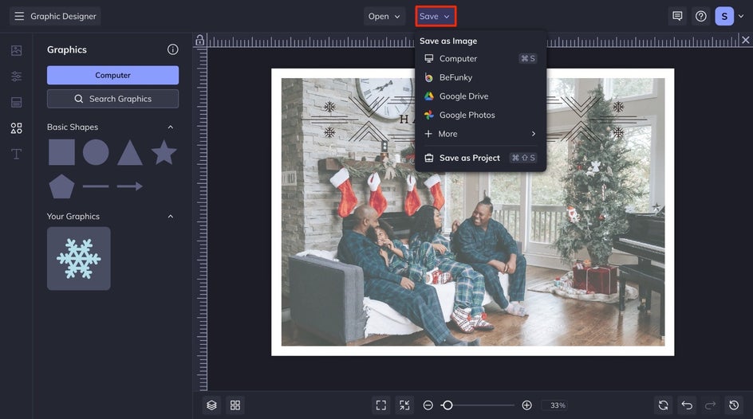Add the triangle basic shape
The height and width of the screenshot is (419, 753).
(x=130, y=153)
